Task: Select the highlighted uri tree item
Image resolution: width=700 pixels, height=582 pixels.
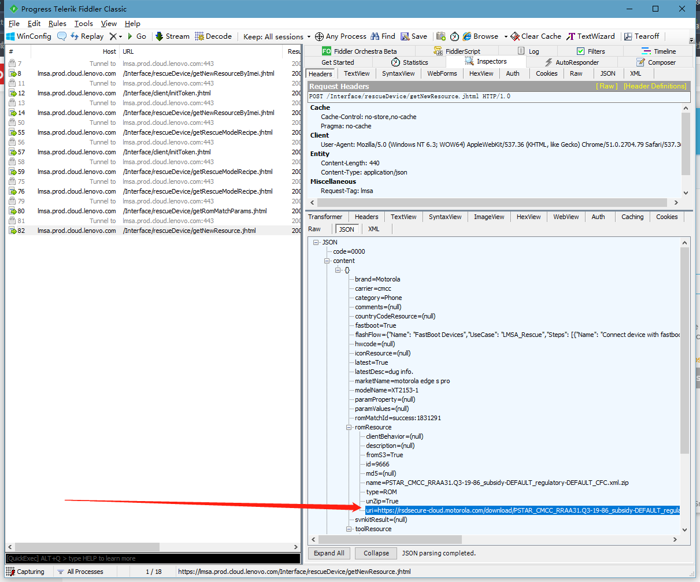Action: (x=523, y=510)
